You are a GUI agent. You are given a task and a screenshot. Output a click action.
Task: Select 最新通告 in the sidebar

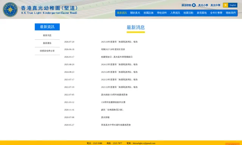pos(47,43)
